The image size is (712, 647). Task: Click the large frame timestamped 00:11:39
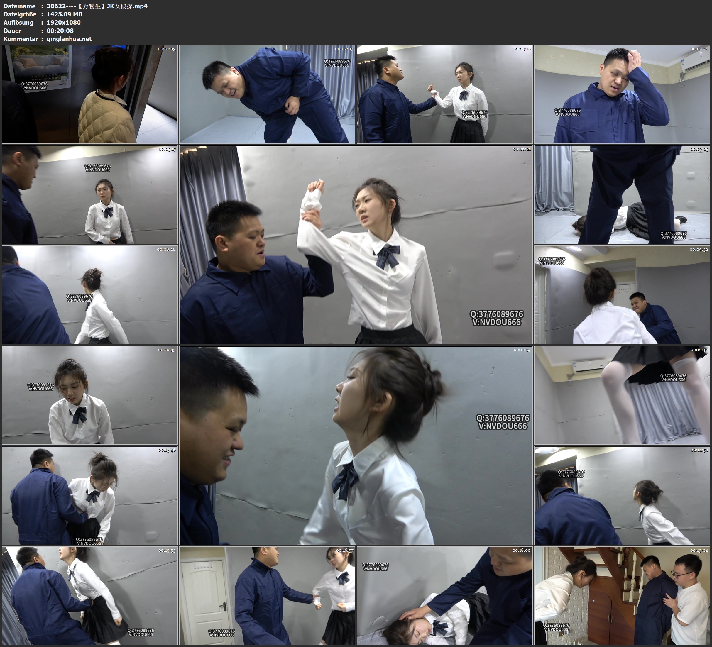pyautogui.click(x=356, y=445)
